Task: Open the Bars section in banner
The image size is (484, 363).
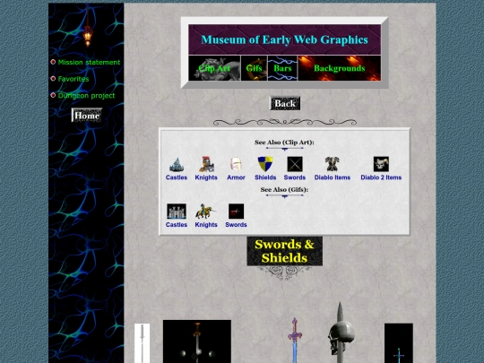Action: coord(282,68)
